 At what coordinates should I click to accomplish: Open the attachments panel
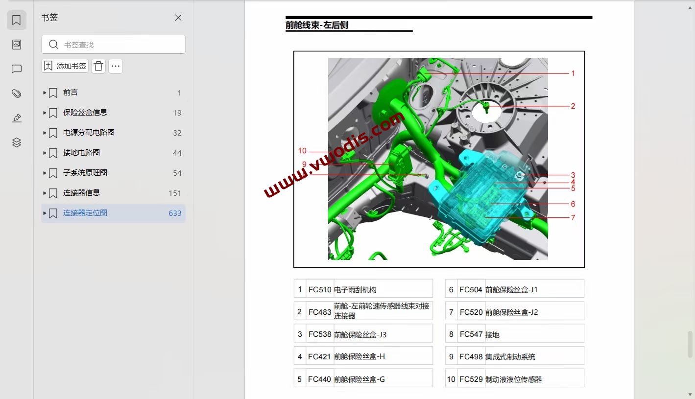(16, 93)
